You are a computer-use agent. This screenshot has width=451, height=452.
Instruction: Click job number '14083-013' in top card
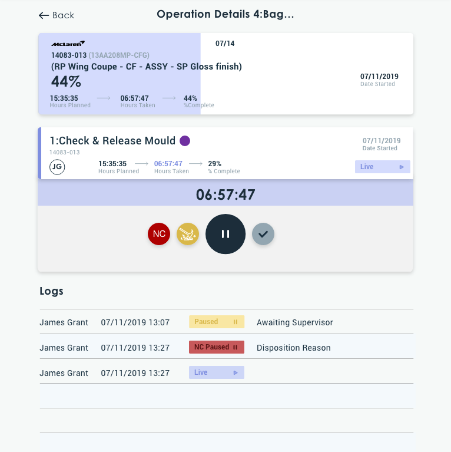(69, 55)
